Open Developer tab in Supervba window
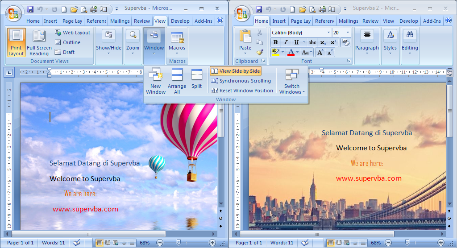This screenshot has height=248, width=457. (180, 21)
